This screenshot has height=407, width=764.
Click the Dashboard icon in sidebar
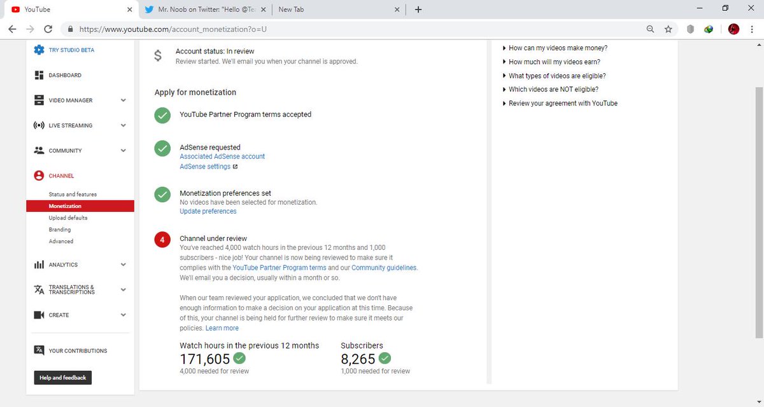[x=39, y=75]
